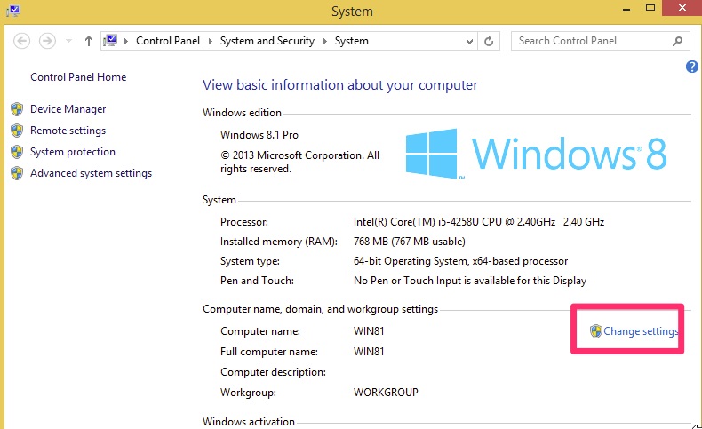Click the System protection shield icon
The width and height of the screenshot is (702, 429).
(x=17, y=152)
